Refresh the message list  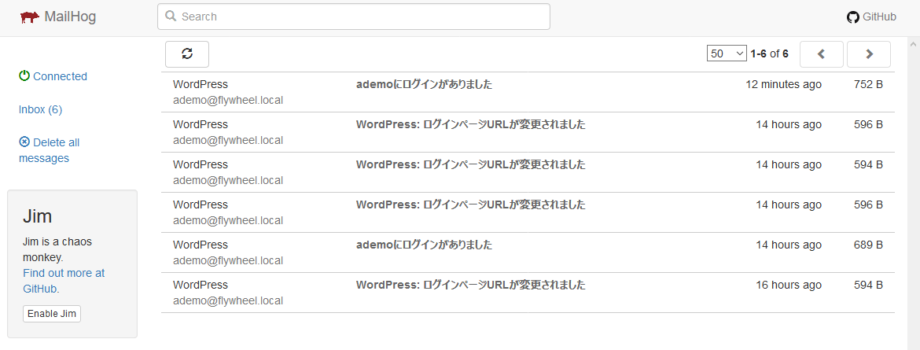(187, 54)
